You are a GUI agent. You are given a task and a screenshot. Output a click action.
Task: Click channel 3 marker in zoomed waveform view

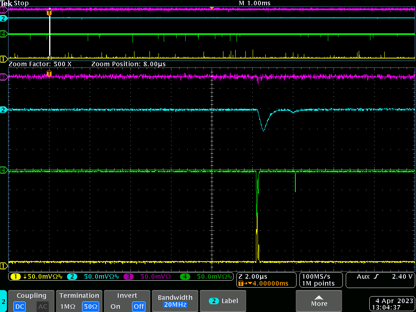[3, 77]
